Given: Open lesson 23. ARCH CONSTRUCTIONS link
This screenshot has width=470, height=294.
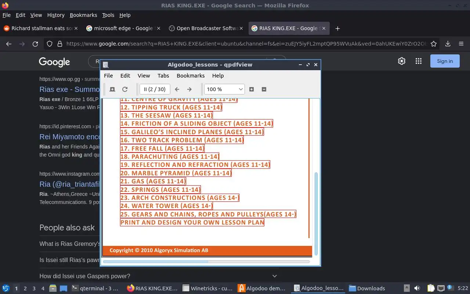Looking at the screenshot, I should [180, 198].
